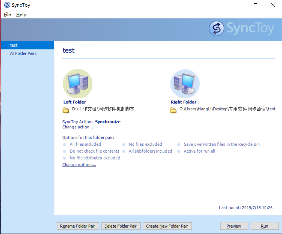Open the File menu

7,14
